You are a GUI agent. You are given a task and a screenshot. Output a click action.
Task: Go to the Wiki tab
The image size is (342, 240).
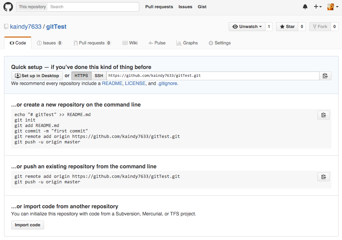130,43
